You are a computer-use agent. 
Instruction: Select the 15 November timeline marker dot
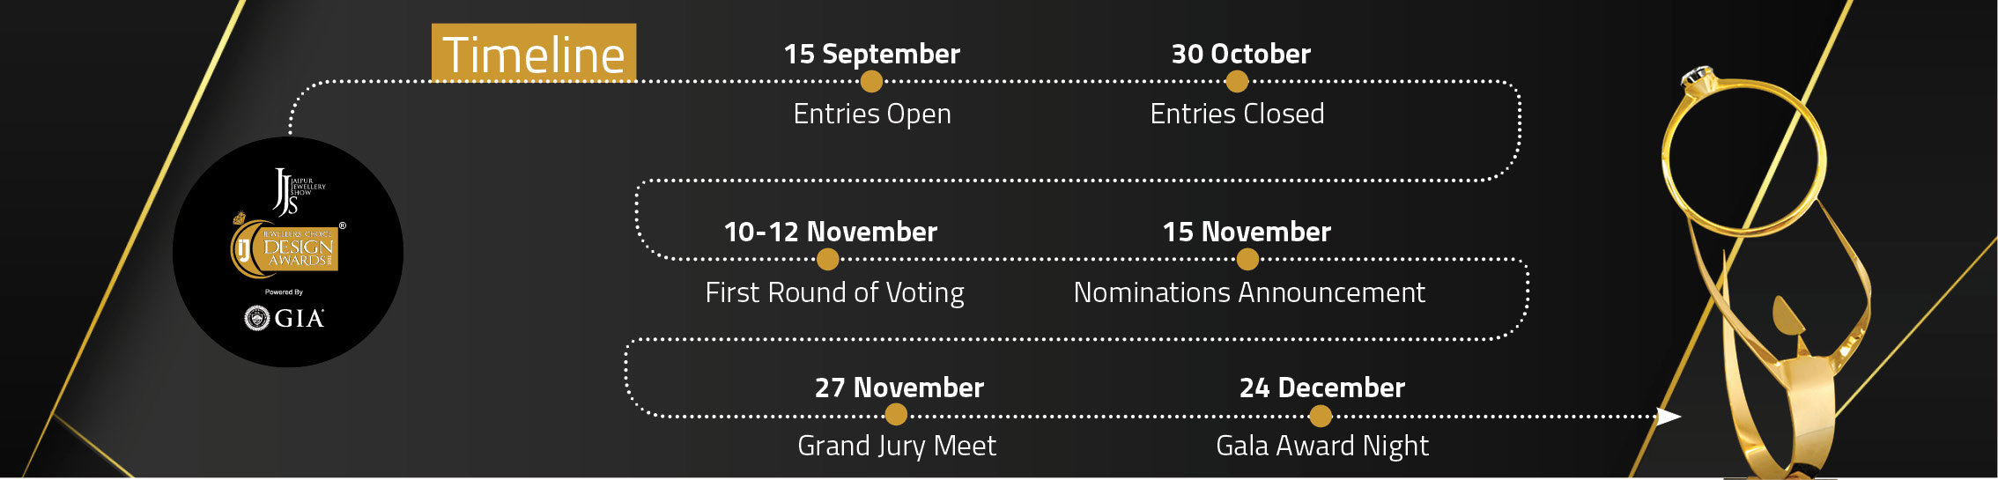pos(1247,260)
